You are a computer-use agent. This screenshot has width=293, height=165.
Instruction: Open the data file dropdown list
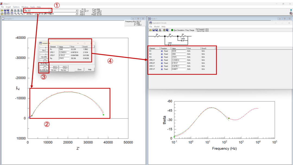[77, 14]
